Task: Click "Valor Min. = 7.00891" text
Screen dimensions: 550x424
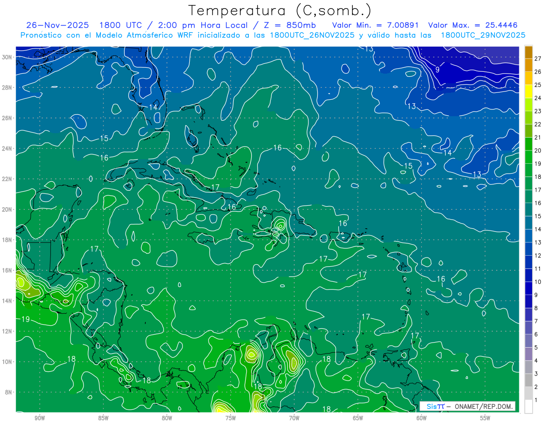Action: [376, 25]
